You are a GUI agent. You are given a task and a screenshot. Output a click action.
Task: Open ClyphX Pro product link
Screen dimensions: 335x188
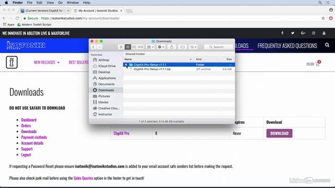[121, 133]
